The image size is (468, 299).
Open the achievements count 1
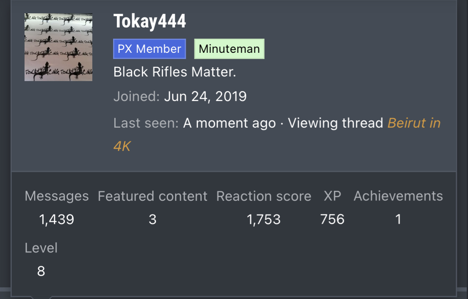pyautogui.click(x=398, y=219)
